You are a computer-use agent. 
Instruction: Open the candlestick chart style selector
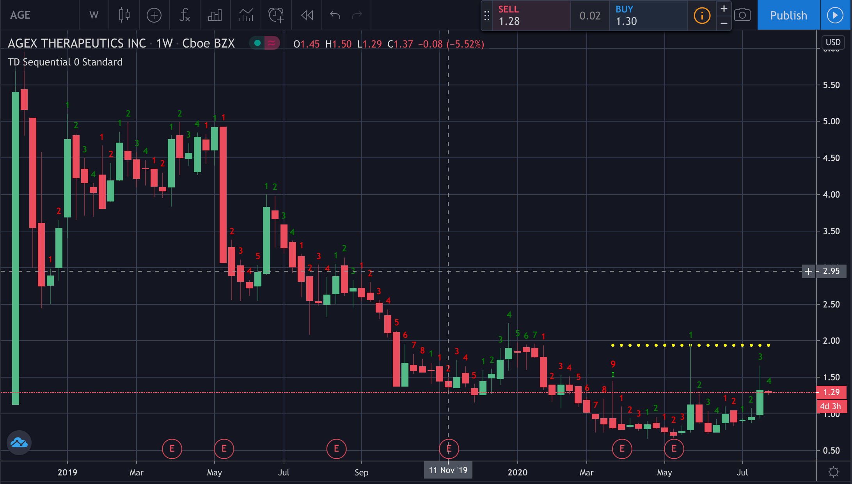coord(124,15)
